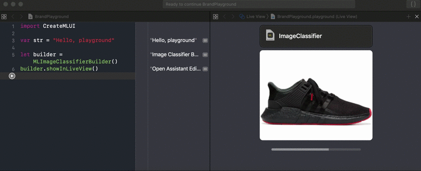Viewport: 421px width, 171px height.
Task: Open the editor related items grid icon
Action: click(x=4, y=17)
